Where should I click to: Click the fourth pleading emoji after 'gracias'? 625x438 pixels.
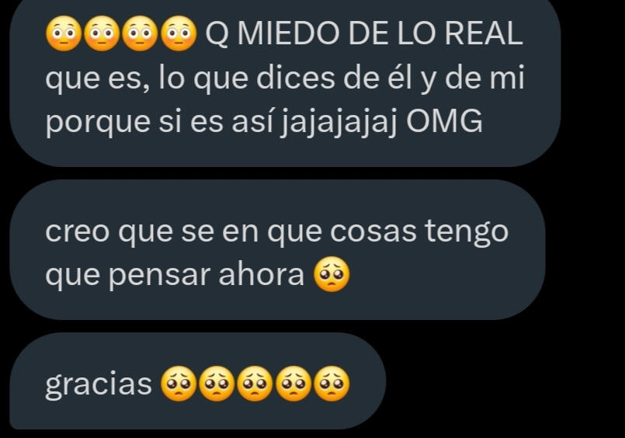(293, 384)
